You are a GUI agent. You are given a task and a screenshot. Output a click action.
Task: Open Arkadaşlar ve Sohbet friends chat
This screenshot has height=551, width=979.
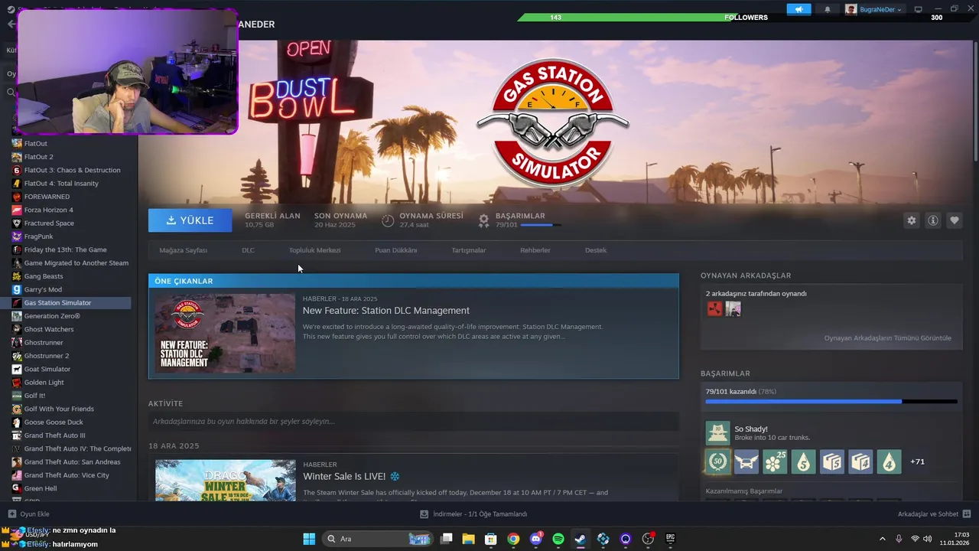[x=934, y=514]
